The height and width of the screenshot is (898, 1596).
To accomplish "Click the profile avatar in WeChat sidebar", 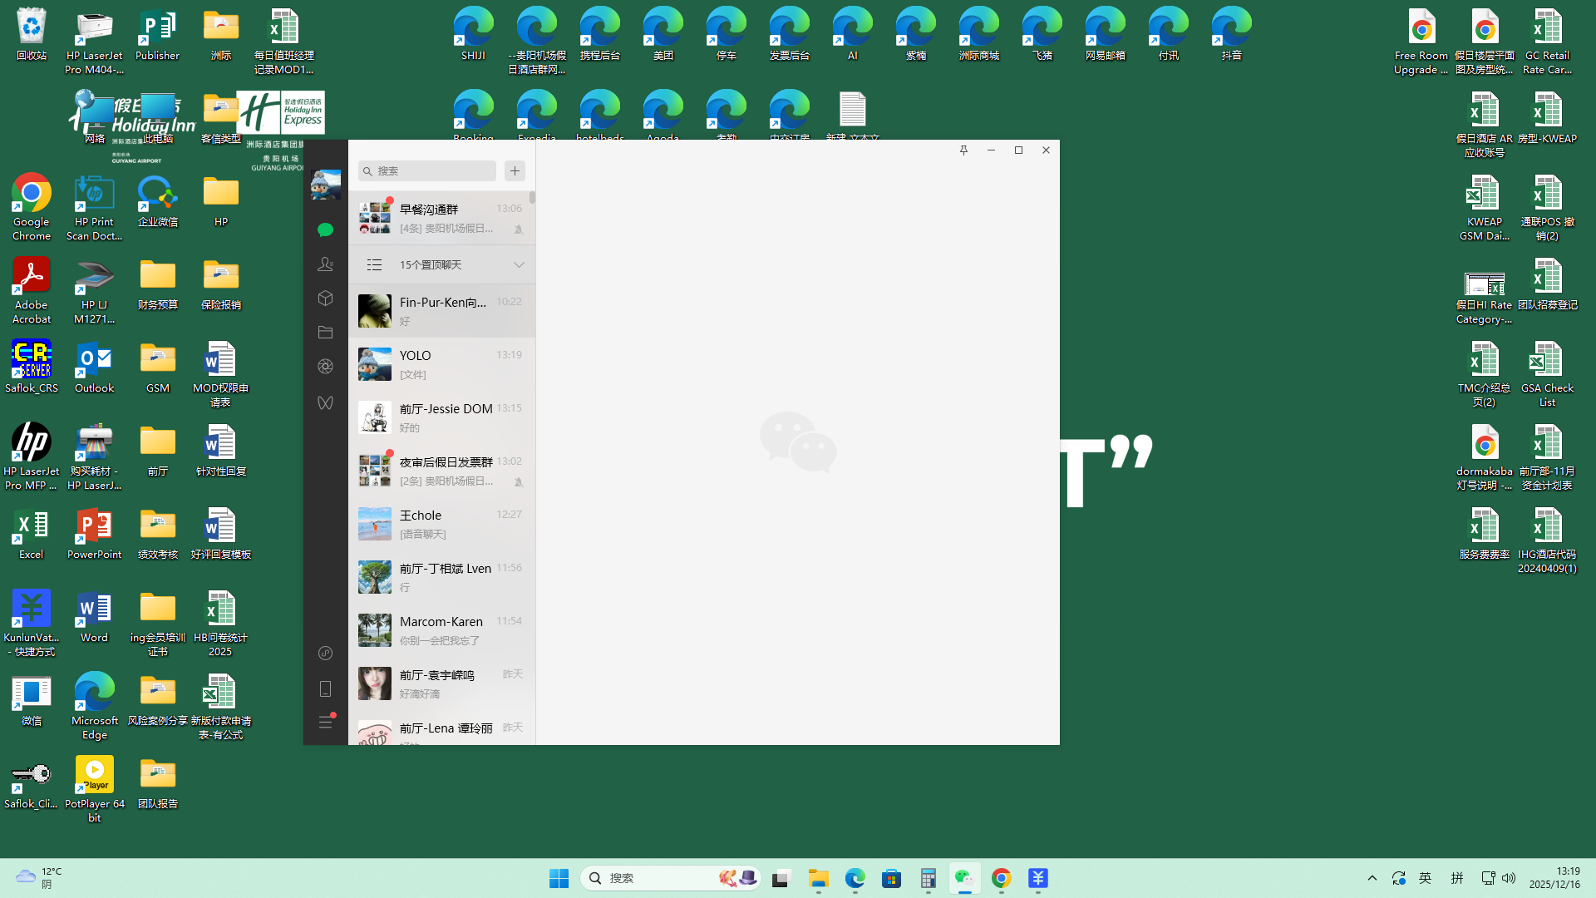I will [x=325, y=185].
